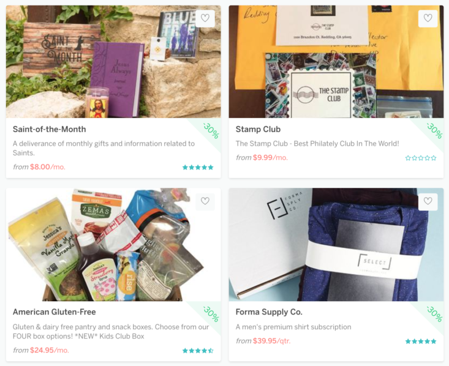This screenshot has width=449, height=366.
Task: Click American Gluten-Free star rating
Action: coord(198,351)
